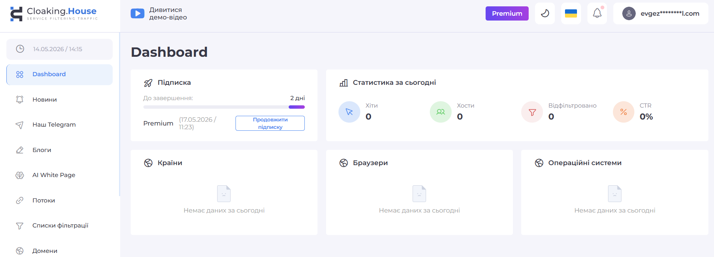The image size is (714, 257).
Task: Click the Cloaking.House logo
Action: coord(54,14)
